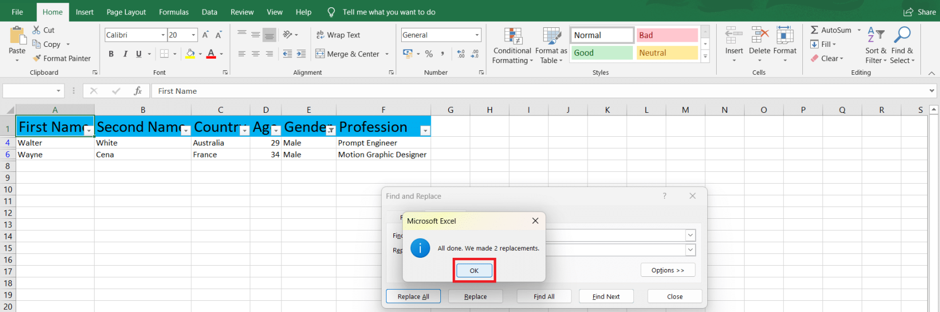This screenshot has width=940, height=312.
Task: Open the Name Box dropdown arrow
Action: pyautogui.click(x=58, y=91)
